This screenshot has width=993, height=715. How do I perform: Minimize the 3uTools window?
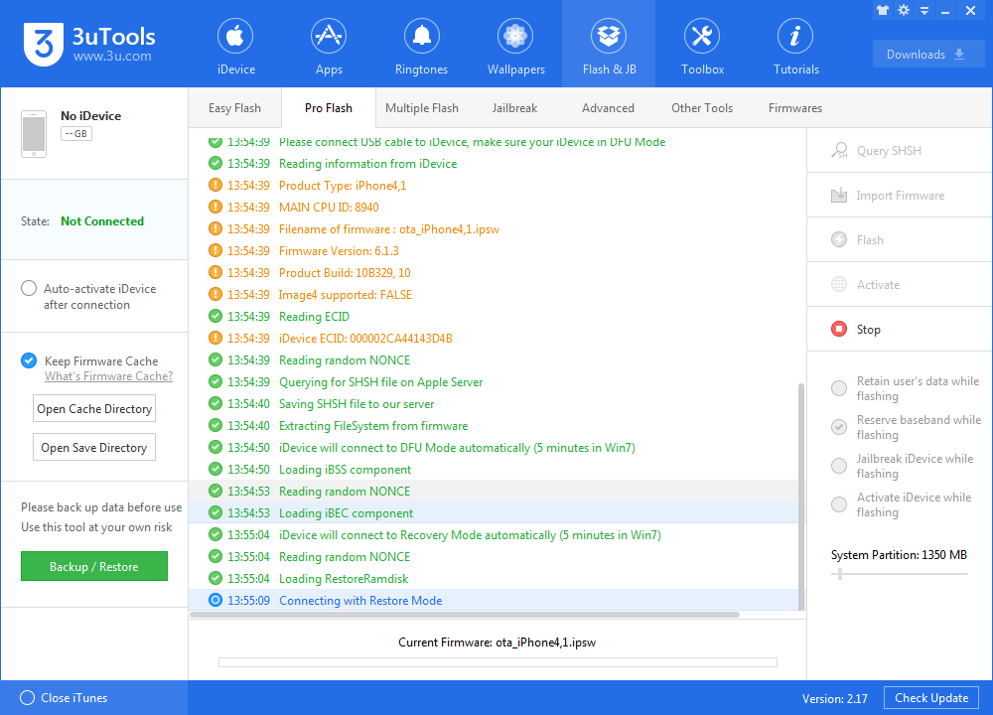945,11
